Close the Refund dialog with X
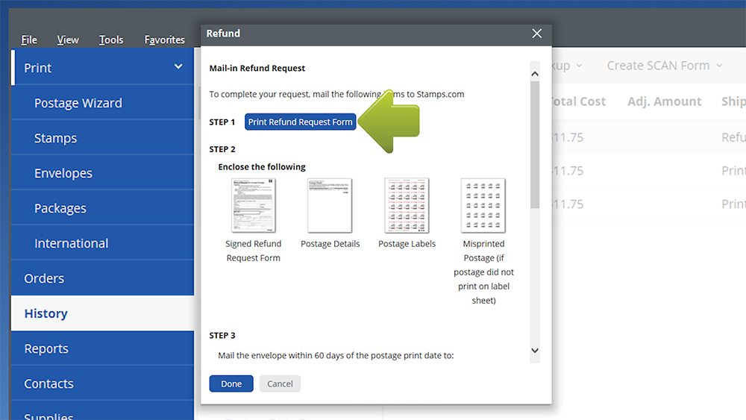Image resolution: width=746 pixels, height=420 pixels. (x=536, y=34)
